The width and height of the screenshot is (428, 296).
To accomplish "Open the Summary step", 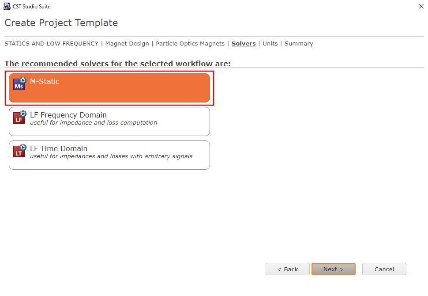I will 299,44.
